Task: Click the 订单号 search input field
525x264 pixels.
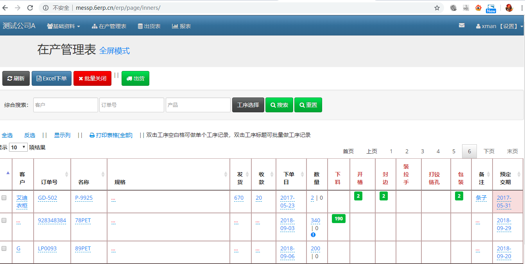Action: 132,105
